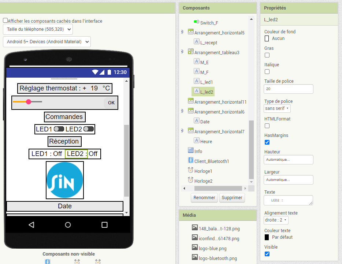Image resolution: width=342 pixels, height=264 pixels.
Task: Toggle the LED2 switch in the phone preview
Action: coord(89,129)
